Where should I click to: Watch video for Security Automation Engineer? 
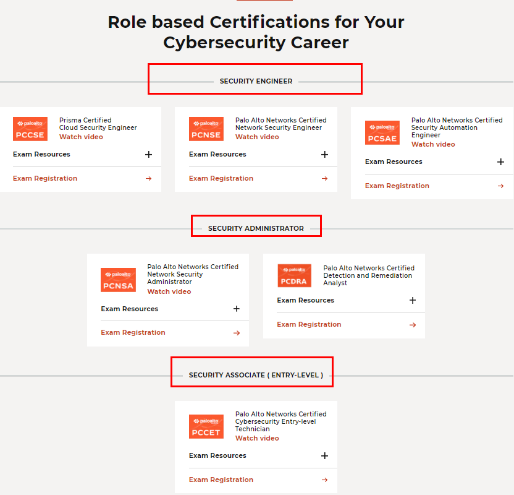click(433, 144)
